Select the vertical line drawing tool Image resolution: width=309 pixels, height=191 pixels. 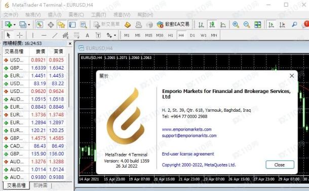tap(33, 36)
